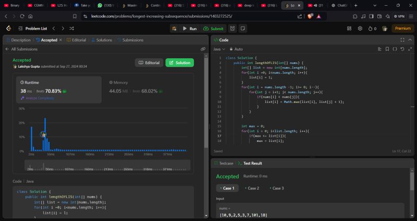
Task: Open the Premium subscription button
Action: coord(402,29)
